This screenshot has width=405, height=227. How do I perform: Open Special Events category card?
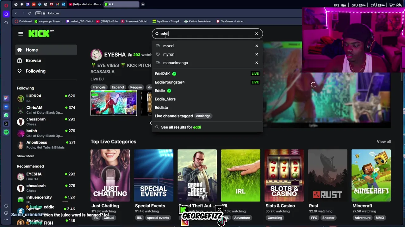(x=153, y=175)
